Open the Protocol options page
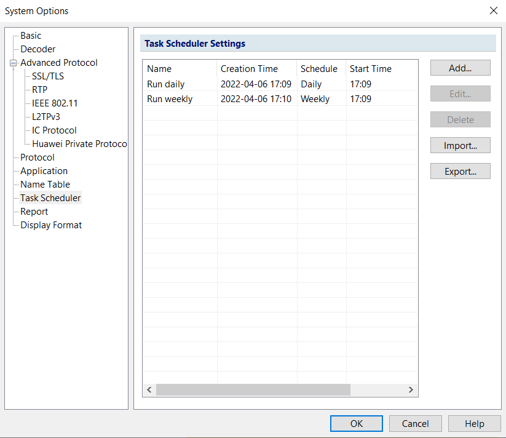Viewport: 506px width, 438px height. pos(38,157)
